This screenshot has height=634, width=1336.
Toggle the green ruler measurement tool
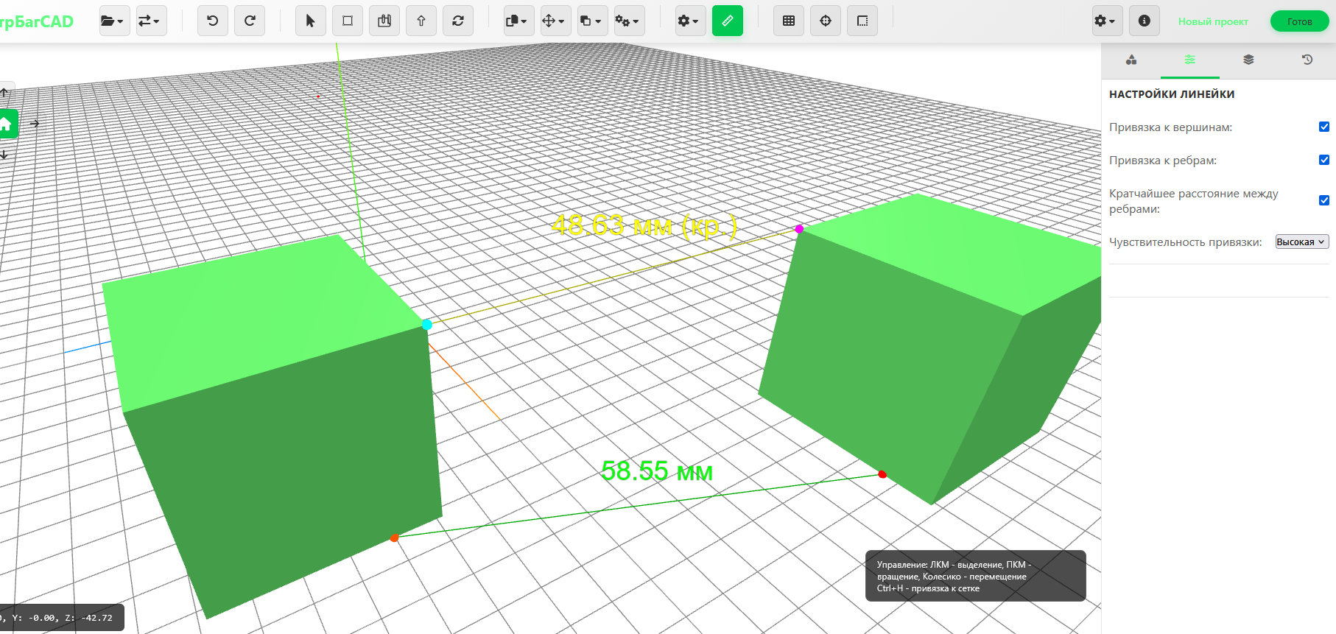727,21
